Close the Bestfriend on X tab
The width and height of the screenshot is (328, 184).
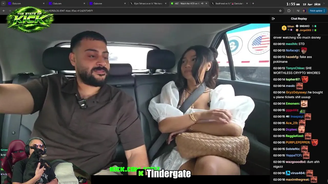coord(247,4)
